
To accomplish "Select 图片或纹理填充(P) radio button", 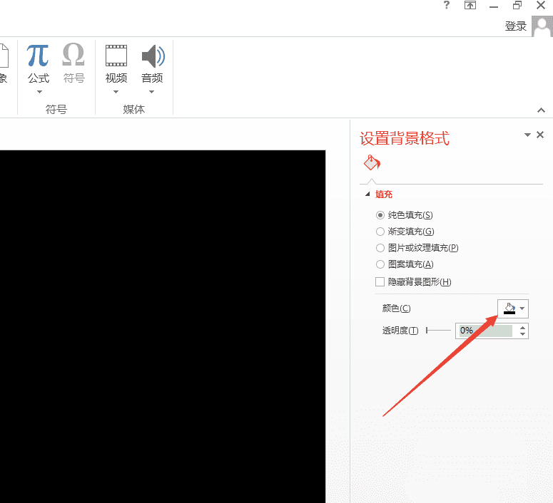I will click(380, 248).
